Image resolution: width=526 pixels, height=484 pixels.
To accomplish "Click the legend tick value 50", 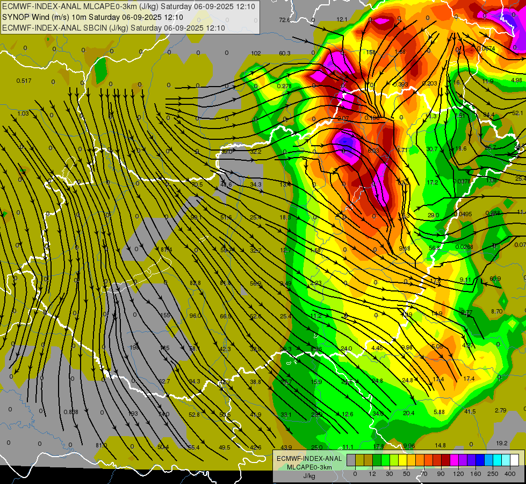I will coord(407,474).
